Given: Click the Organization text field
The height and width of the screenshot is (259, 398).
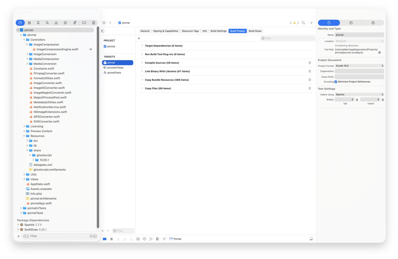Looking at the screenshot, I should pyautogui.click(x=360, y=71).
